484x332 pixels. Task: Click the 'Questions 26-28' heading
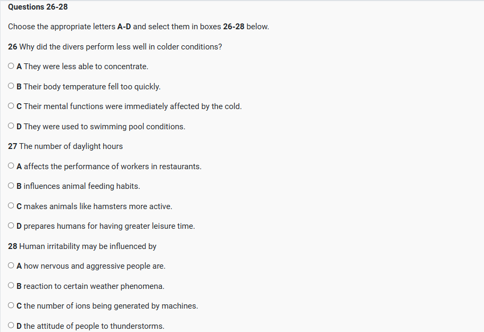pyautogui.click(x=38, y=7)
